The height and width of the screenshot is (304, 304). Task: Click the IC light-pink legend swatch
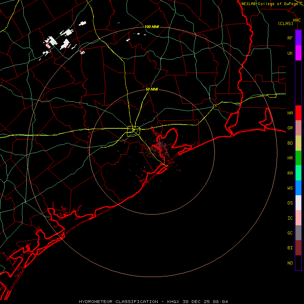pos(298,218)
